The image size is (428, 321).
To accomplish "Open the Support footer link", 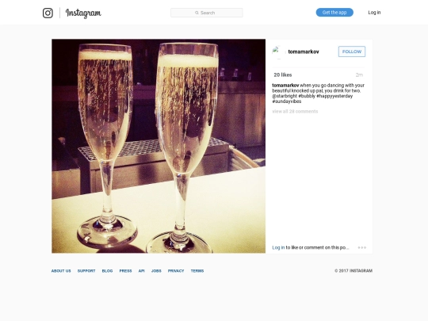I will [86, 271].
